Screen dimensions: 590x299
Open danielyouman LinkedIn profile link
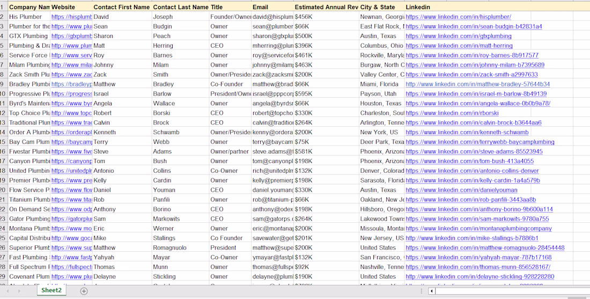[461, 190]
